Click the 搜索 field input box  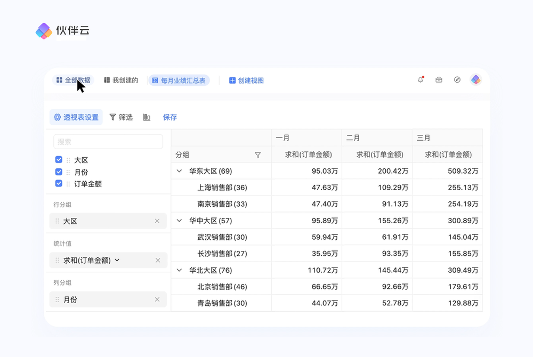pyautogui.click(x=108, y=142)
